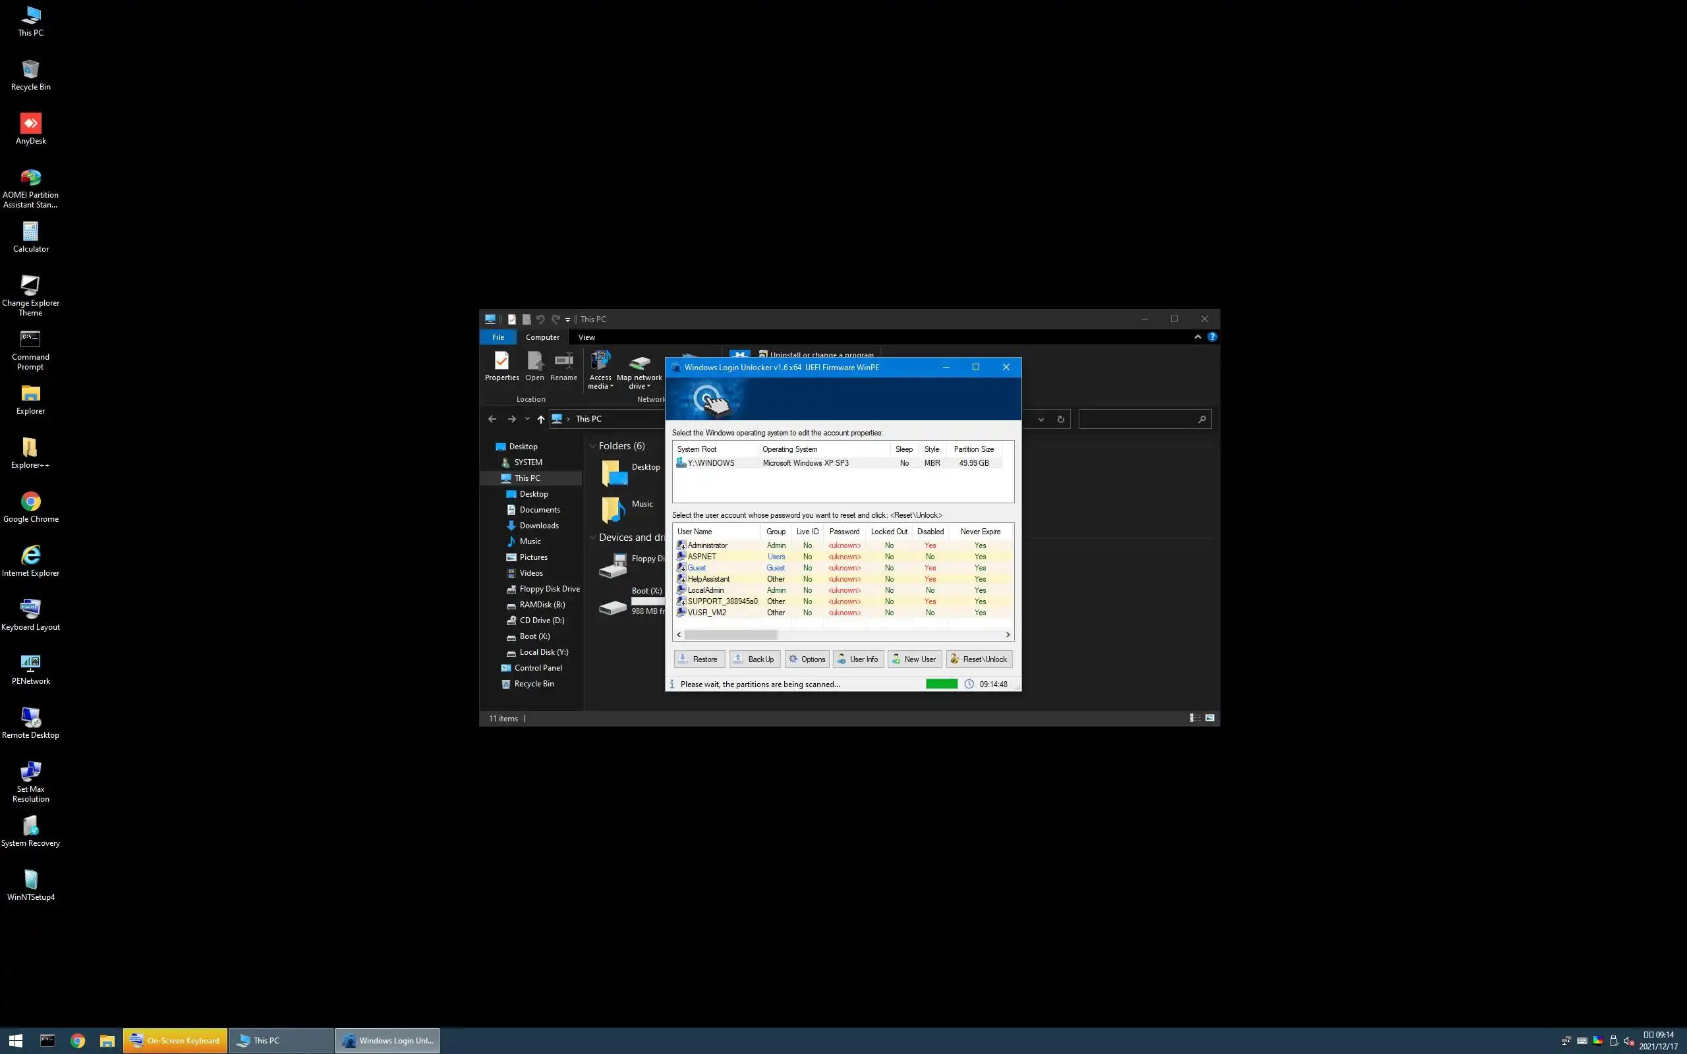Open the User Info button
1687x1054 pixels.
[857, 659]
